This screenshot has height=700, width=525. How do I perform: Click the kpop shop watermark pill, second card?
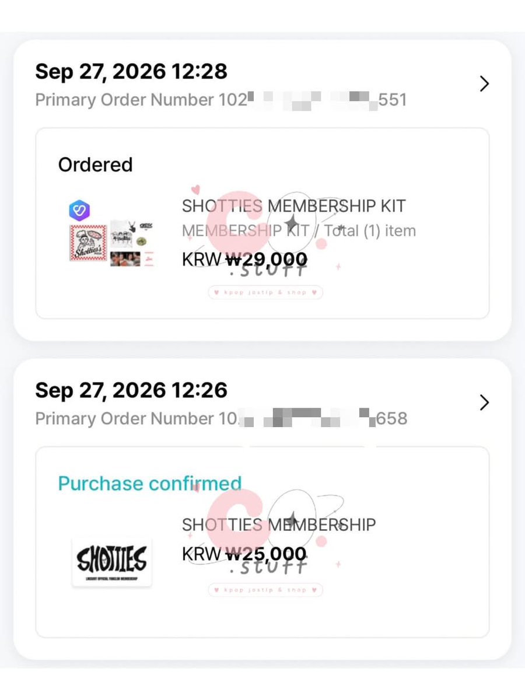(265, 590)
